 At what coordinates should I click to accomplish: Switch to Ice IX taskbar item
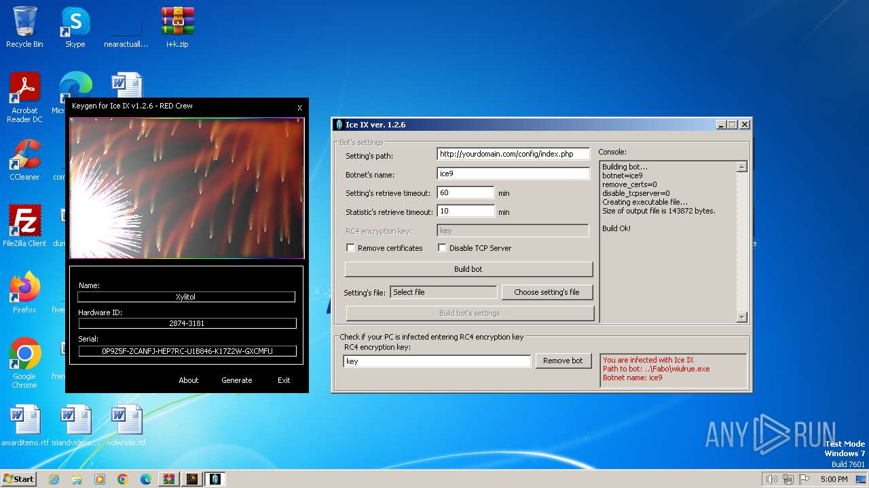coord(215,479)
